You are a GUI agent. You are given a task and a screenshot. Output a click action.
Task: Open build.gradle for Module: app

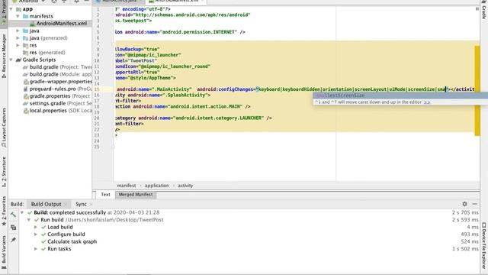pos(61,74)
